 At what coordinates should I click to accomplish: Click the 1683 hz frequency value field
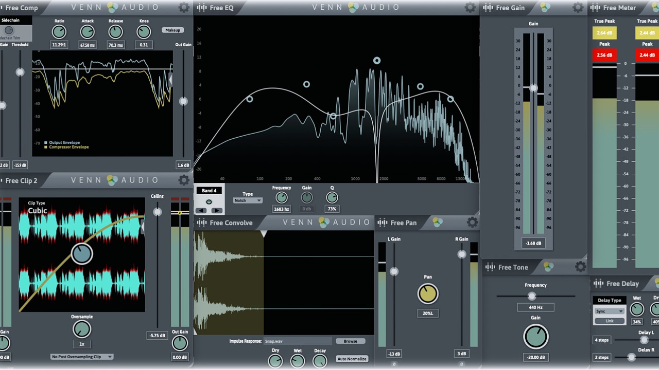tap(282, 209)
